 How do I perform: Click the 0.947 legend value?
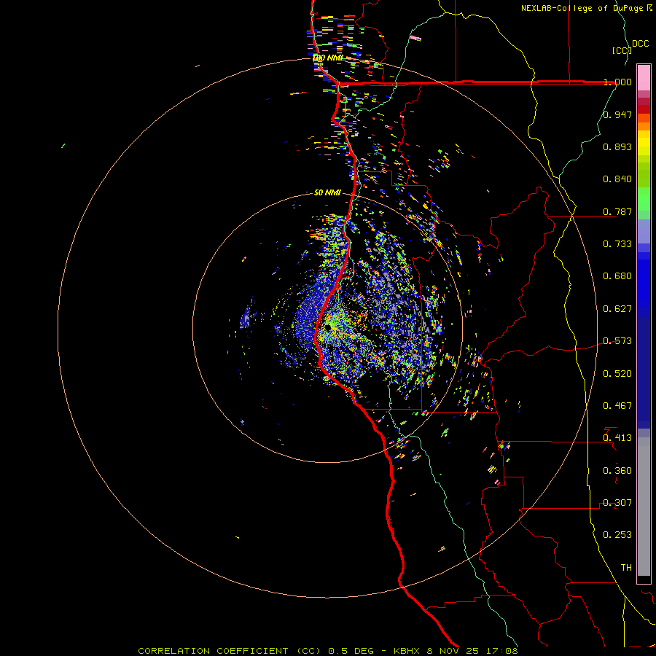click(617, 114)
